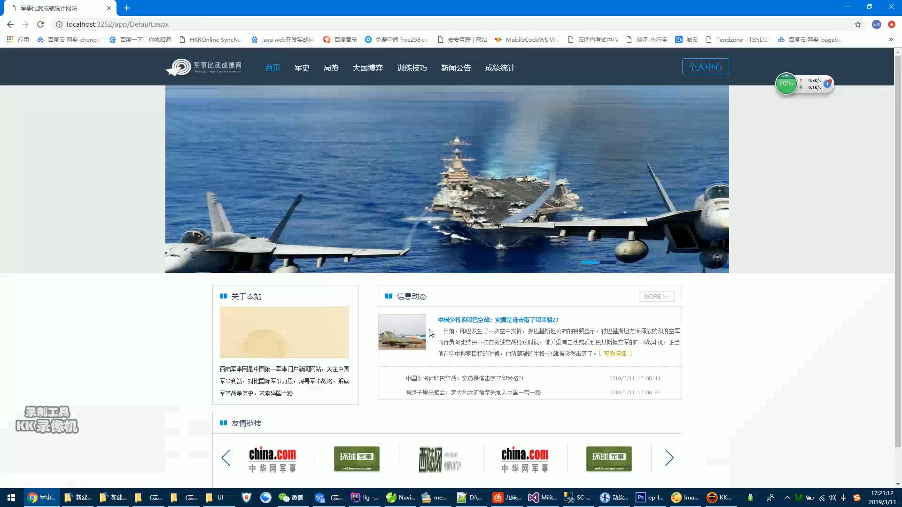Select the 军史 navigation item
The image size is (902, 507).
click(302, 68)
